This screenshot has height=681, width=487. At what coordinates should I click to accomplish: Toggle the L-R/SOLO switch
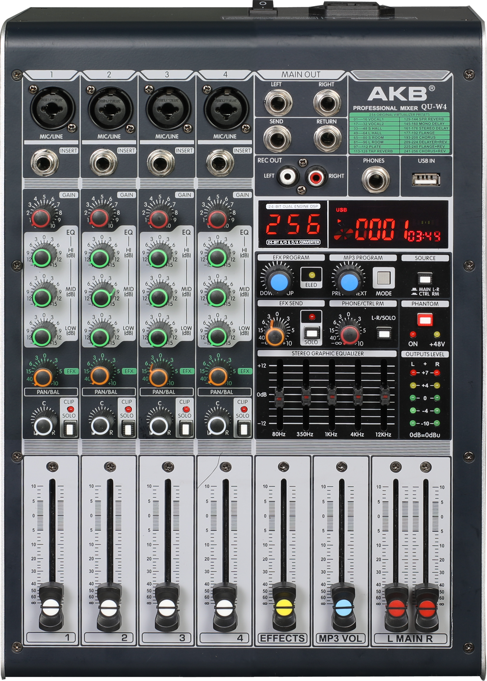click(384, 333)
